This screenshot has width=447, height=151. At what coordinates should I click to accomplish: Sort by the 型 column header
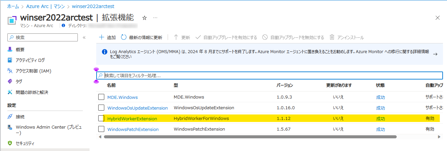click(176, 85)
